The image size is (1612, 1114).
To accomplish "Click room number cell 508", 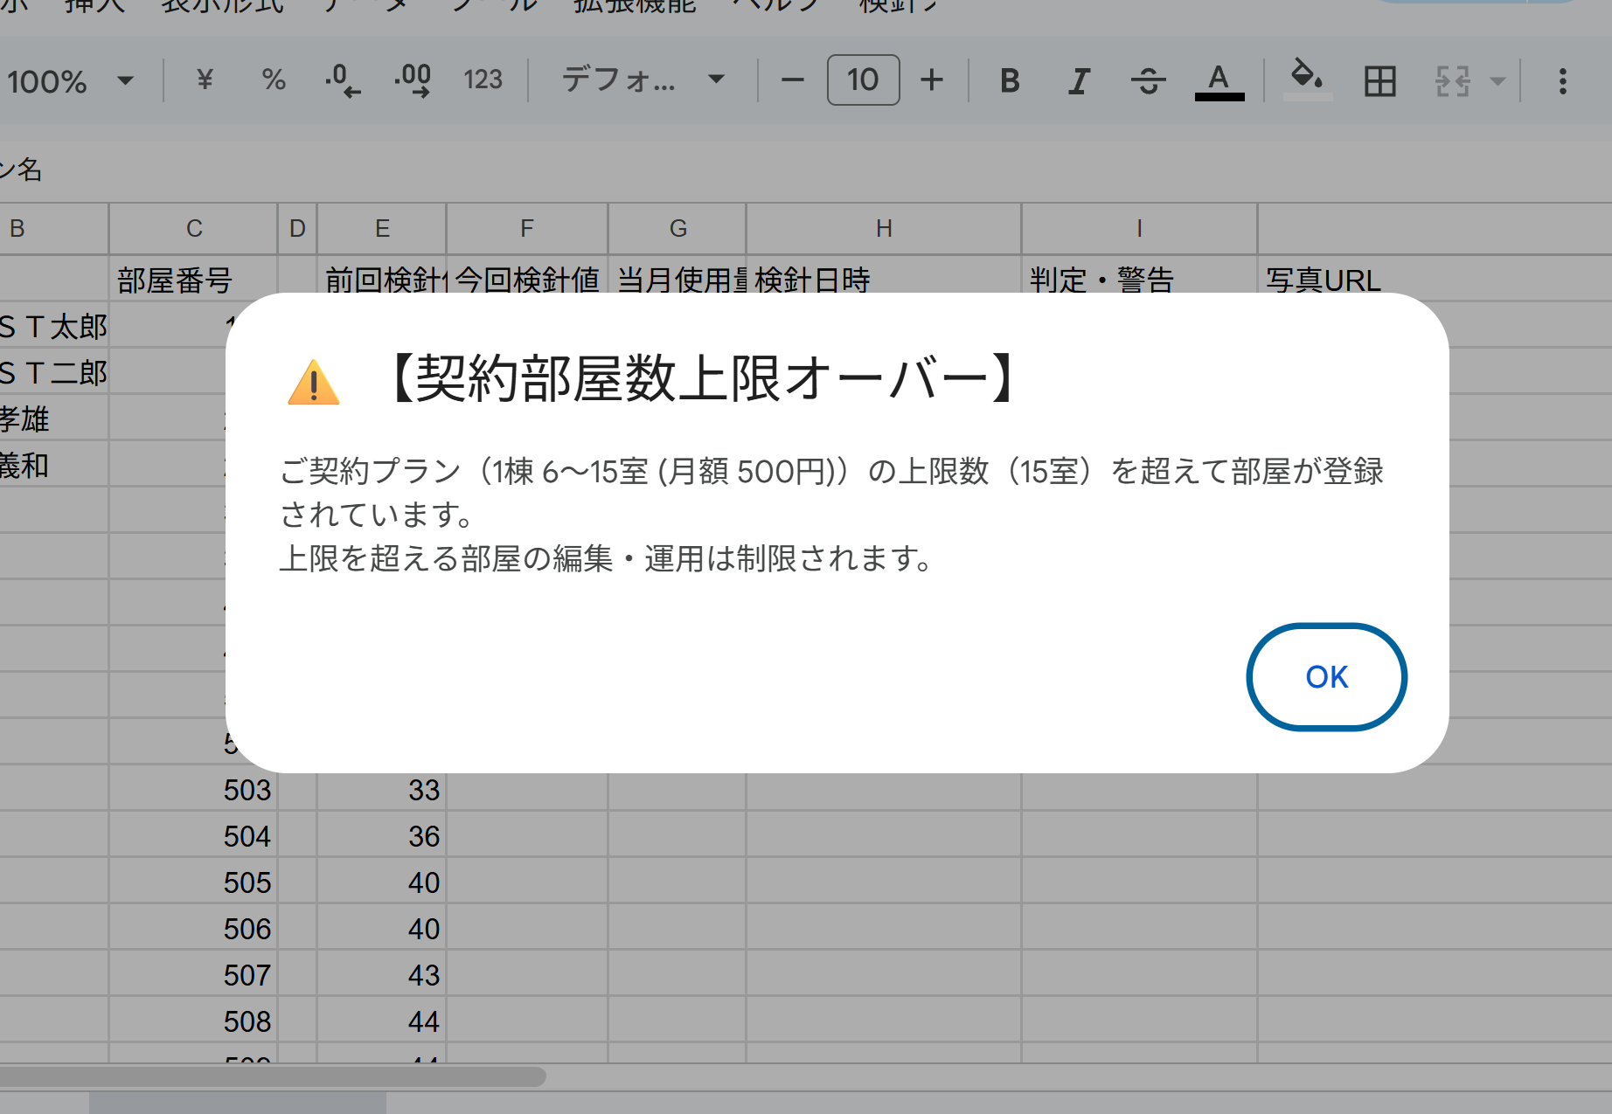I will (194, 1021).
